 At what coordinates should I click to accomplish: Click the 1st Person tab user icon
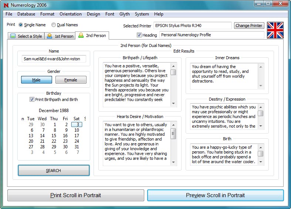50,36
